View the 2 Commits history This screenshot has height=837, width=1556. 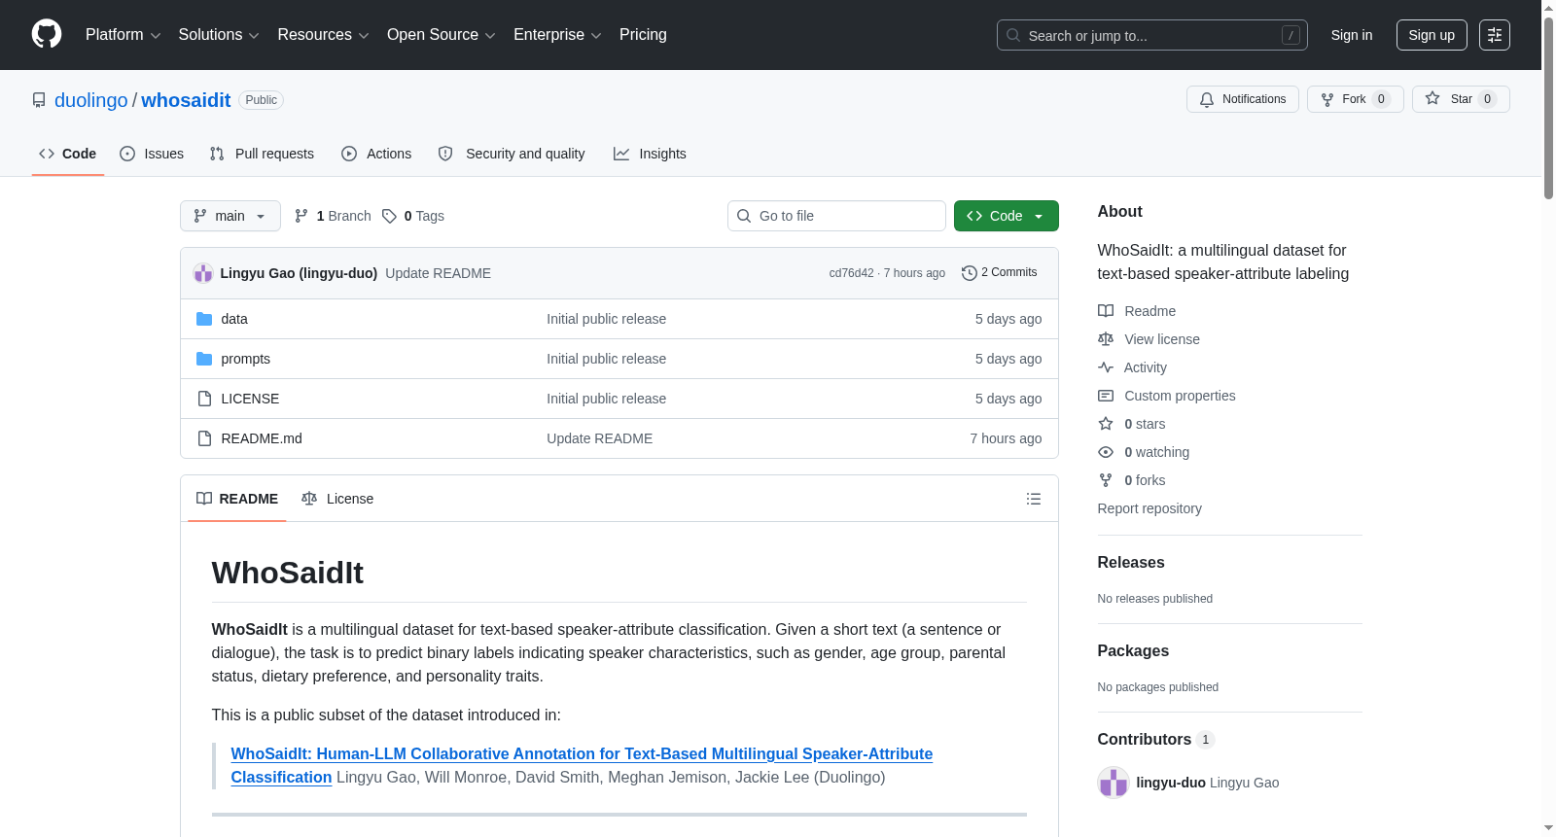(x=1000, y=273)
